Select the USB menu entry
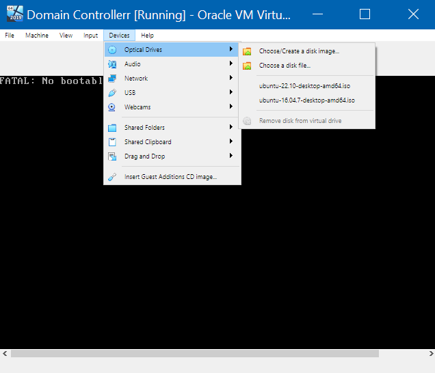Screen dimensions: 435x373 point(172,93)
